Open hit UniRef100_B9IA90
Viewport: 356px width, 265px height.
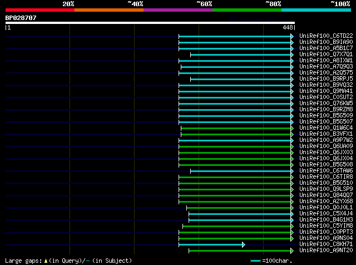326,42
